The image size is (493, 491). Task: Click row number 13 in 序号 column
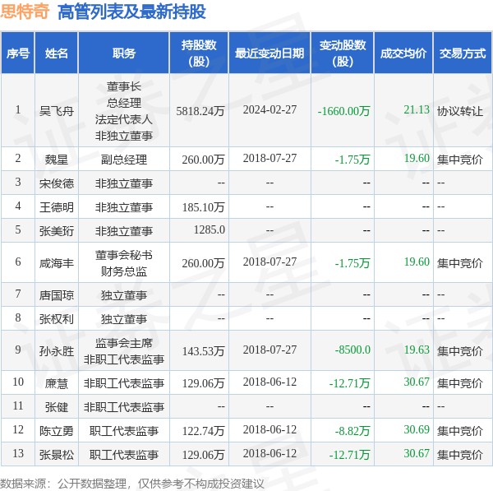(x=18, y=453)
